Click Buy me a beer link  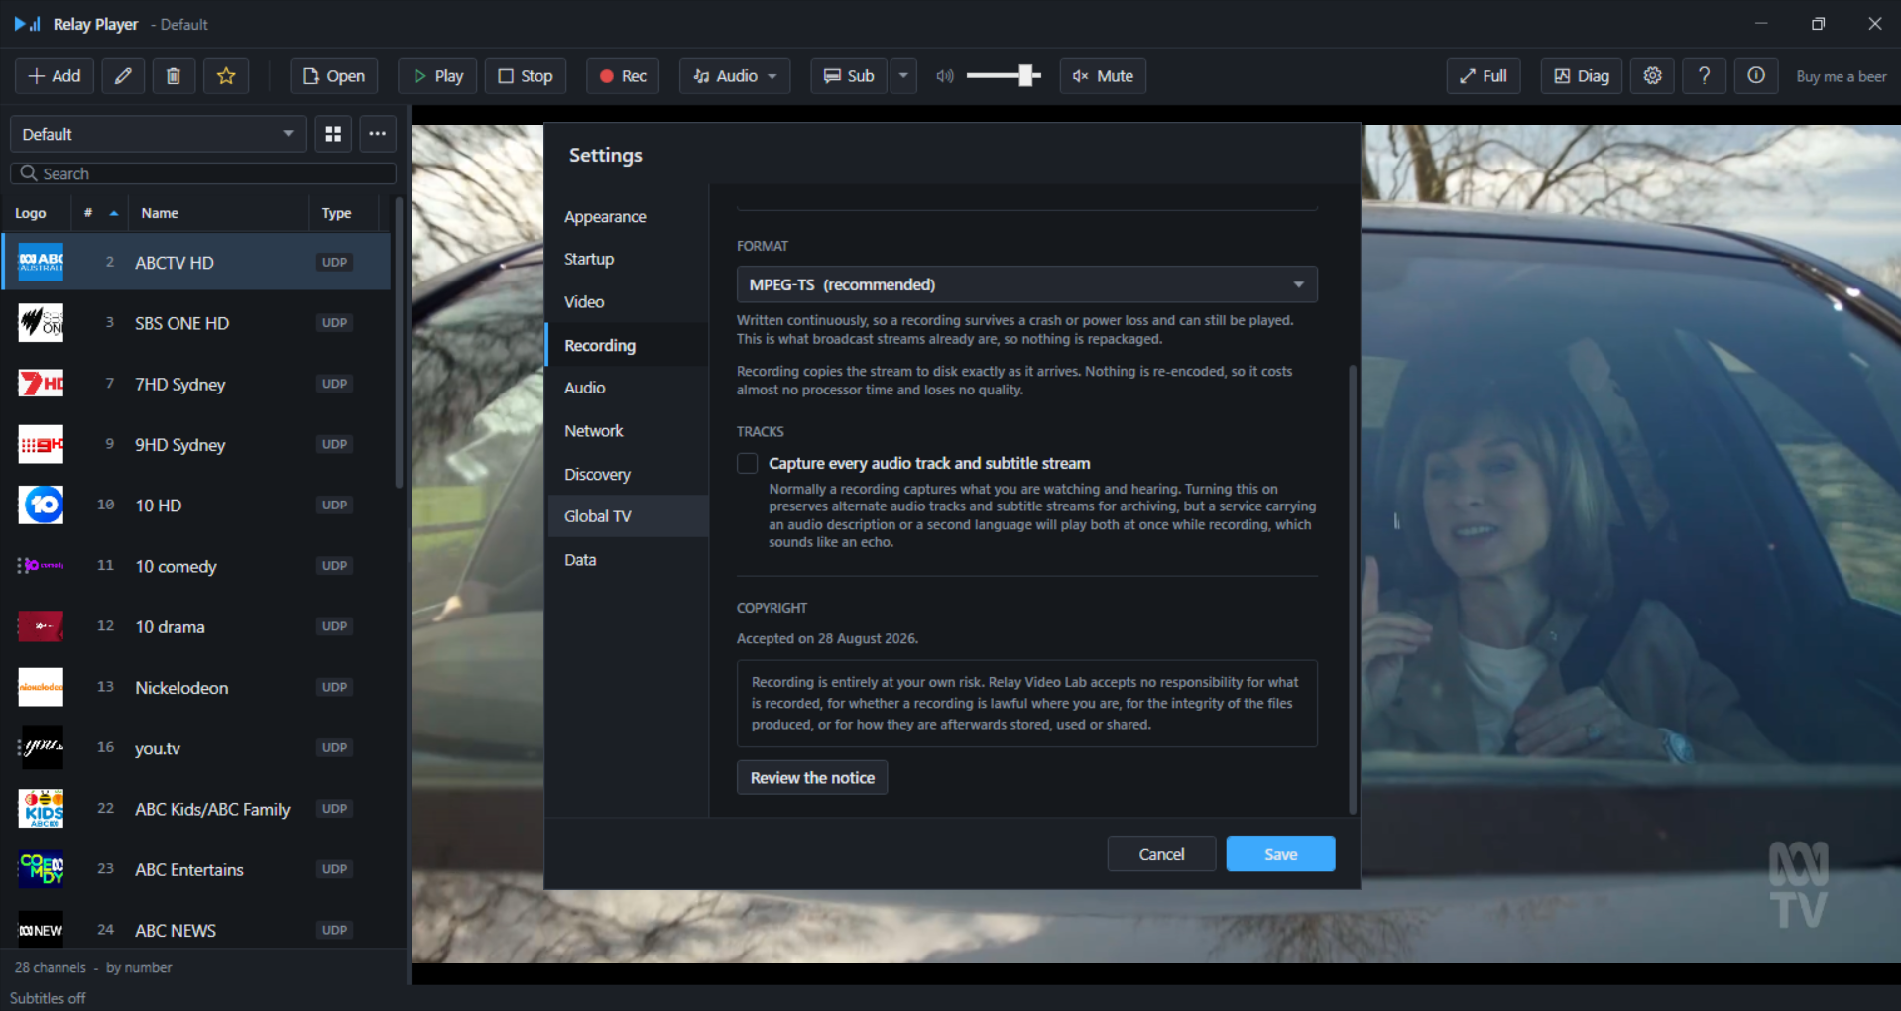click(1841, 76)
